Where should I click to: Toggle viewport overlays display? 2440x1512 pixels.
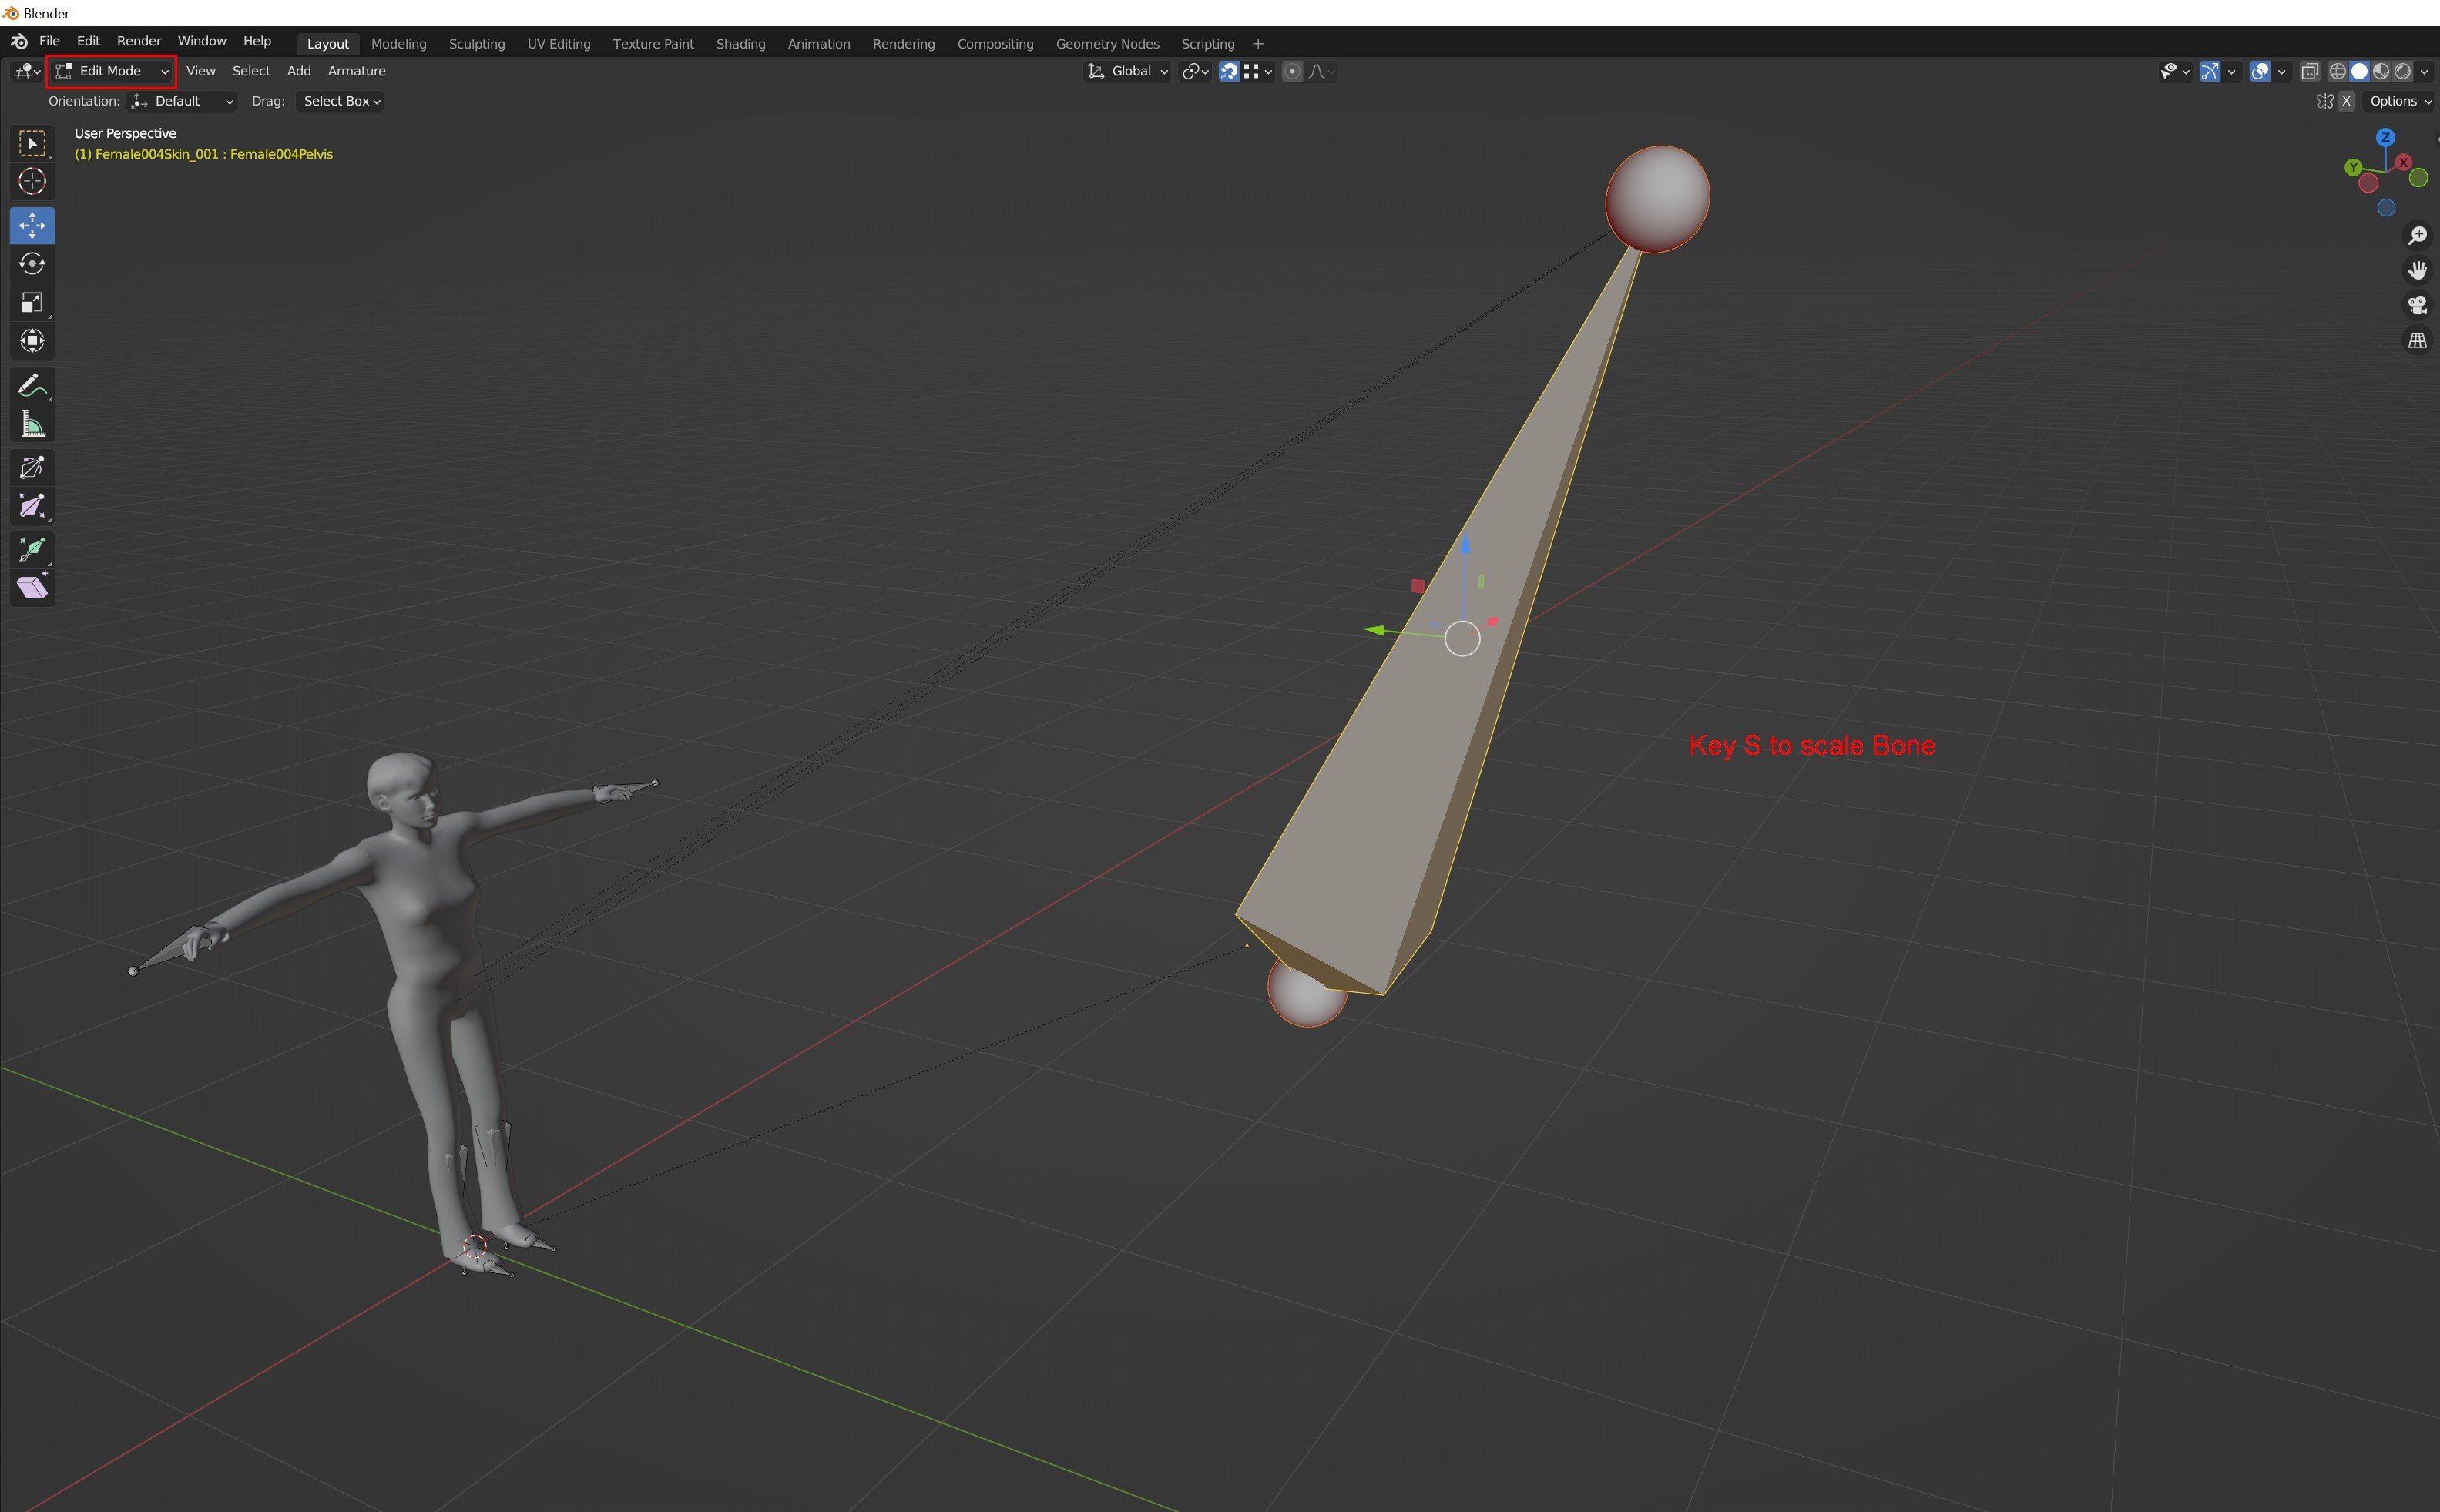[2259, 71]
